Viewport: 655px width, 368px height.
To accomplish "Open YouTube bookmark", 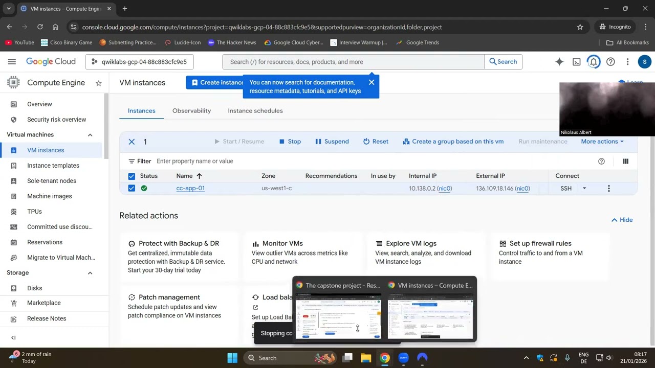I will (20, 42).
